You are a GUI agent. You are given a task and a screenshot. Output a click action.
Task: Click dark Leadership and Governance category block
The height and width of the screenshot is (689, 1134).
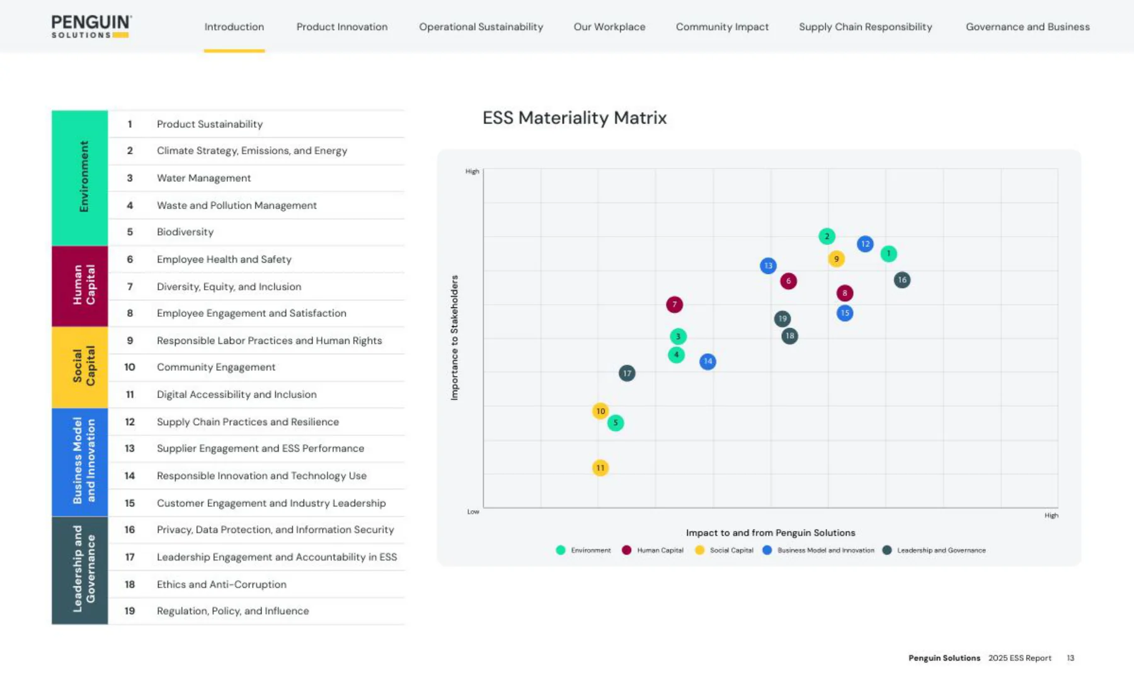coord(80,571)
